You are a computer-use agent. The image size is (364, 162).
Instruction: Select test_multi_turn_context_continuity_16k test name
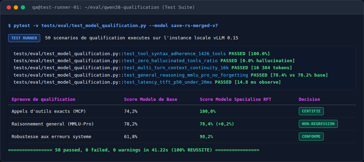pos(176,68)
